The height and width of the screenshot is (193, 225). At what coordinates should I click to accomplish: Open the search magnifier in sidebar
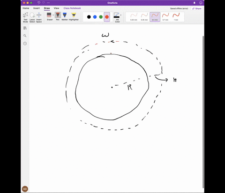[x=25, y=36]
